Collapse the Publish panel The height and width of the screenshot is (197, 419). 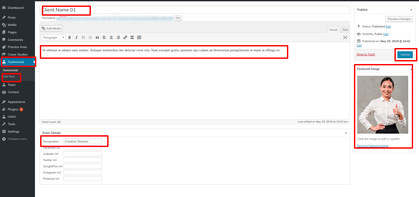[x=411, y=10]
